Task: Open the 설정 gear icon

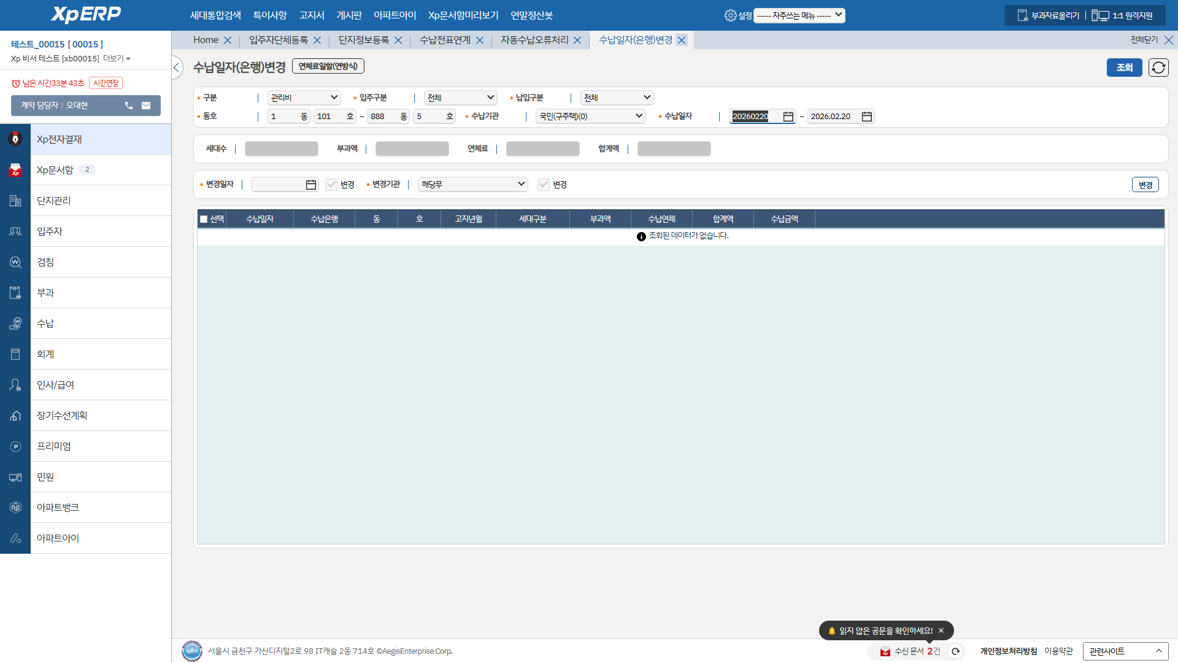Action: pyautogui.click(x=730, y=15)
